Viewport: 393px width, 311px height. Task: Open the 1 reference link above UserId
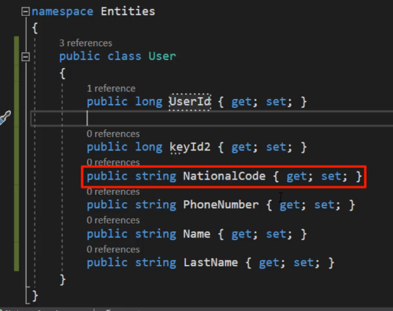coord(111,89)
